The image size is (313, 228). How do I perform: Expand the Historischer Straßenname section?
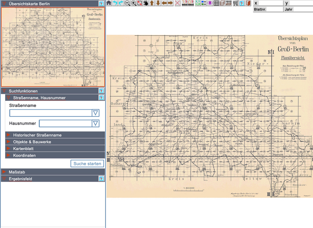[x=37, y=135]
